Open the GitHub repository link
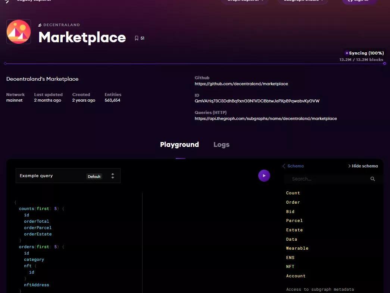The width and height of the screenshot is (390, 293). click(x=241, y=84)
